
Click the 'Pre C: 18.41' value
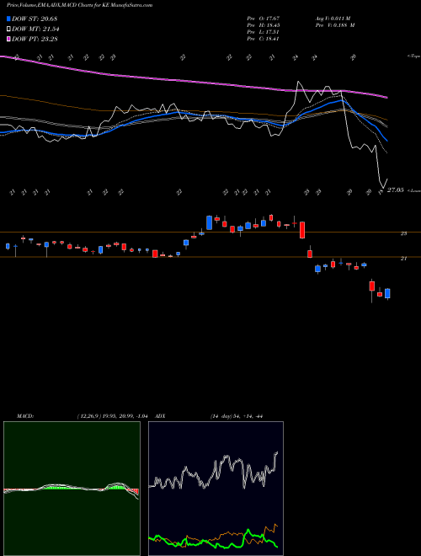click(x=264, y=39)
